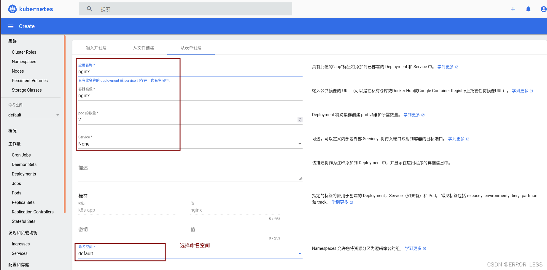Viewport: 547px width, 270px height.
Task: Open 工作量 workloads section
Action: [x=15, y=144]
